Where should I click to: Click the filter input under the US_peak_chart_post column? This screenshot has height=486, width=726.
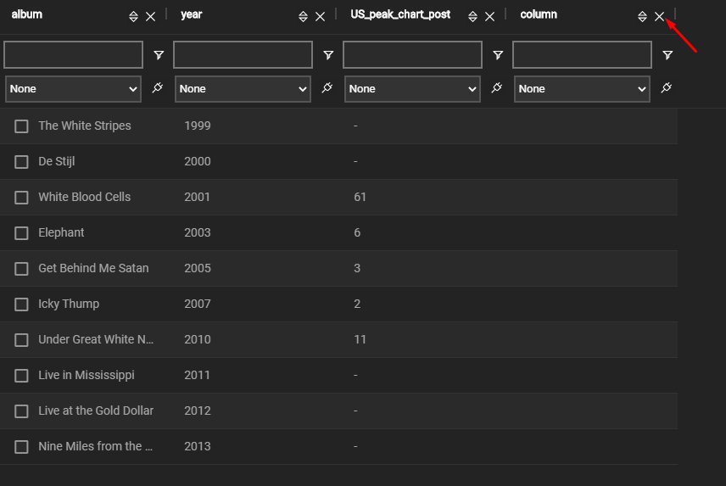pos(412,55)
